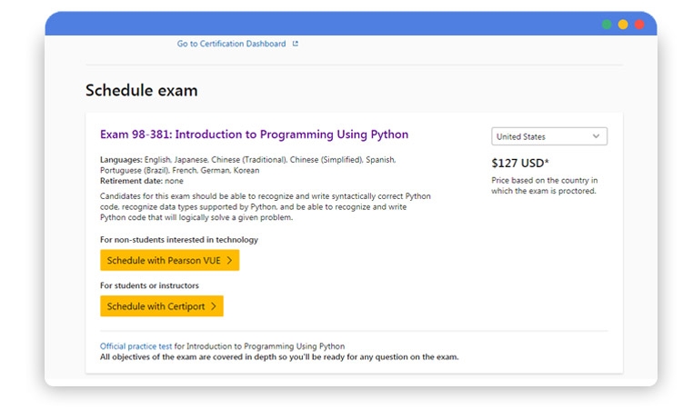Click the yellow window control dot
The image size is (693, 409).
(623, 25)
